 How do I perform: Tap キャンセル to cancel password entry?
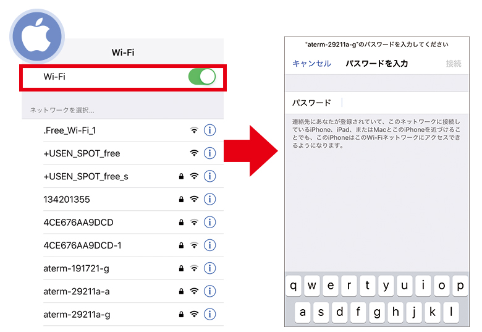pyautogui.click(x=311, y=64)
